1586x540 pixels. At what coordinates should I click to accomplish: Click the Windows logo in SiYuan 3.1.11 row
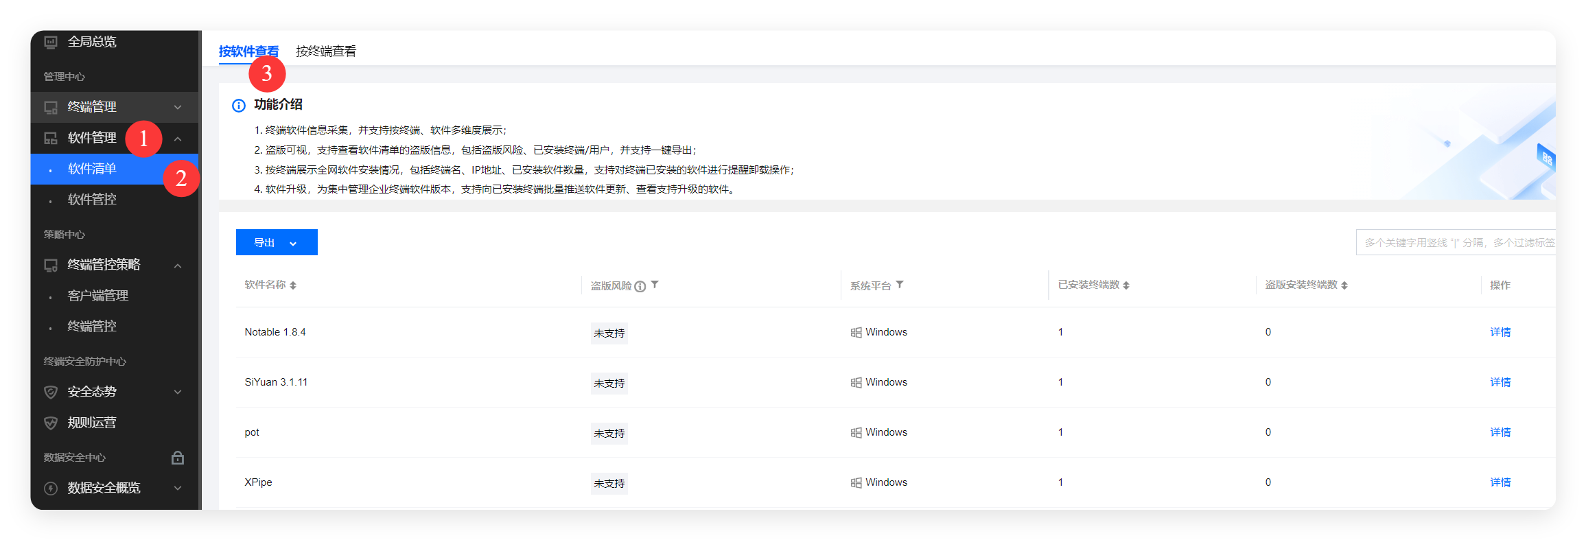click(856, 383)
